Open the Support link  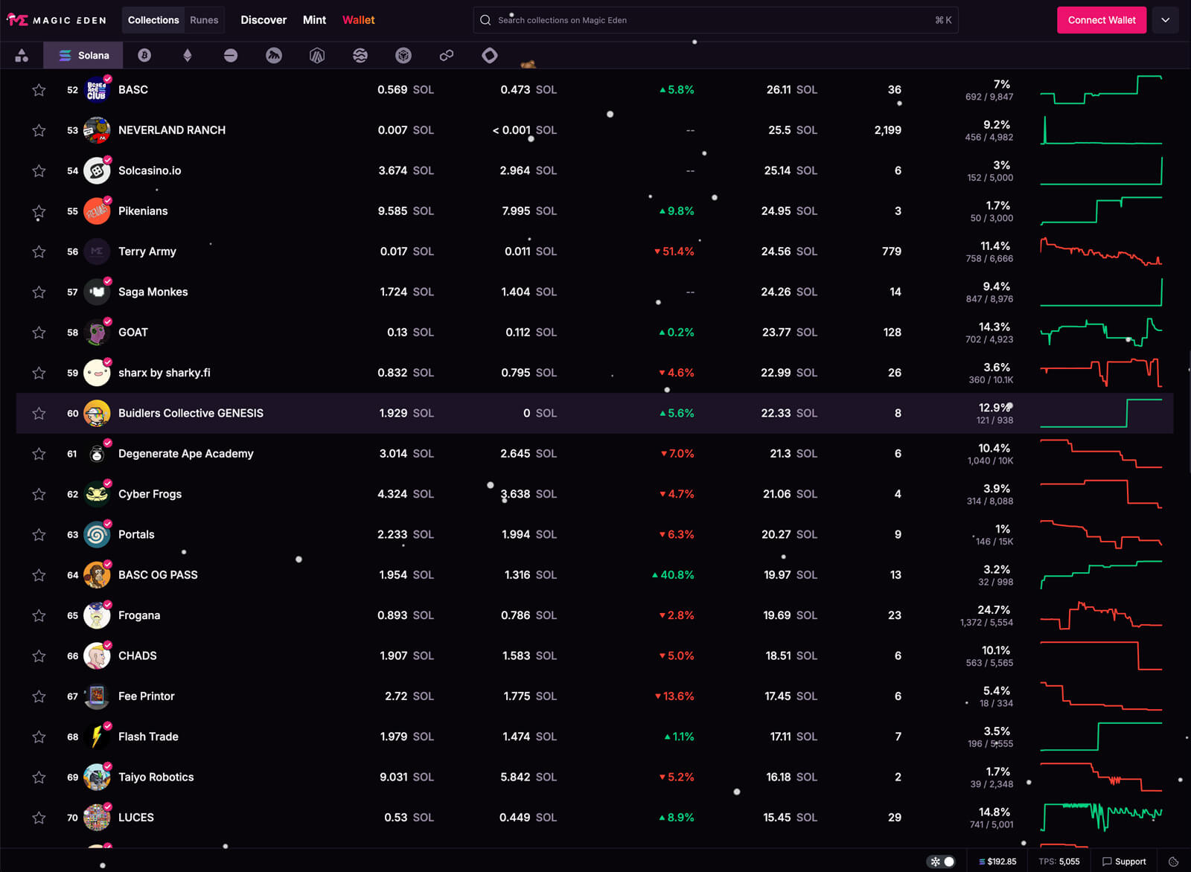pyautogui.click(x=1124, y=862)
